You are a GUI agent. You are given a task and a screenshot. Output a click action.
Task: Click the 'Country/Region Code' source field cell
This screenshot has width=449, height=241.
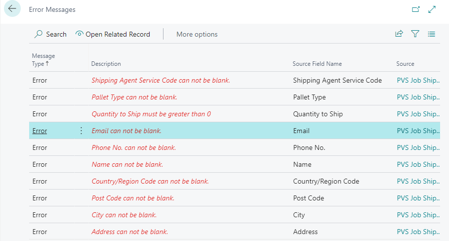click(326, 181)
